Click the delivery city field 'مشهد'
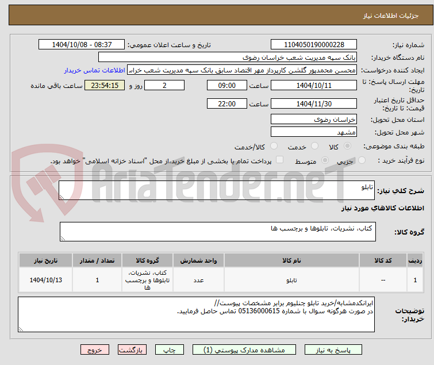 tap(314, 132)
